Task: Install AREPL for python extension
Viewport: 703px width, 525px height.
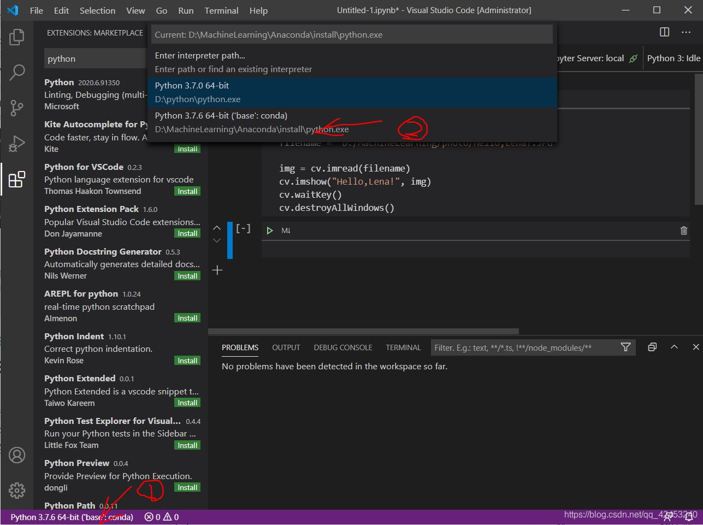Action: coord(187,318)
